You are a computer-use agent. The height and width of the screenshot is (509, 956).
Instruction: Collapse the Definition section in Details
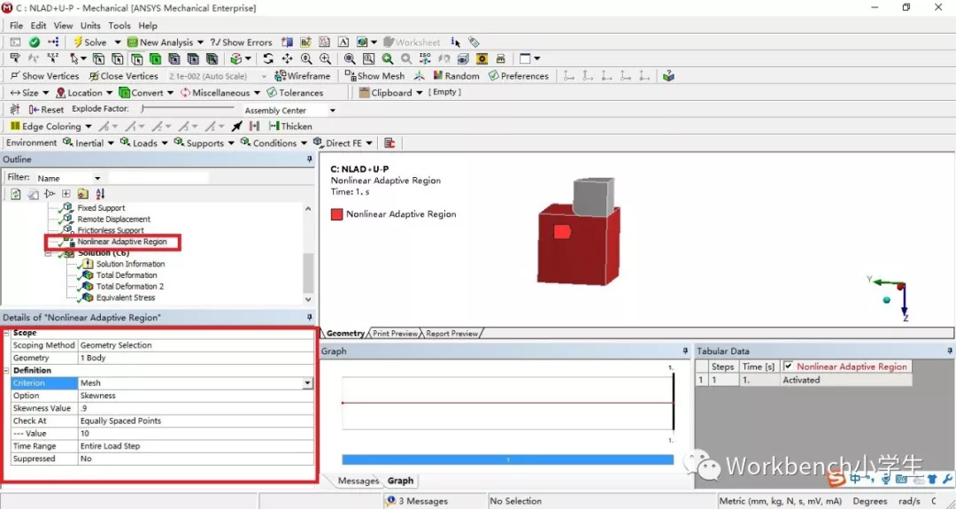tap(7, 370)
